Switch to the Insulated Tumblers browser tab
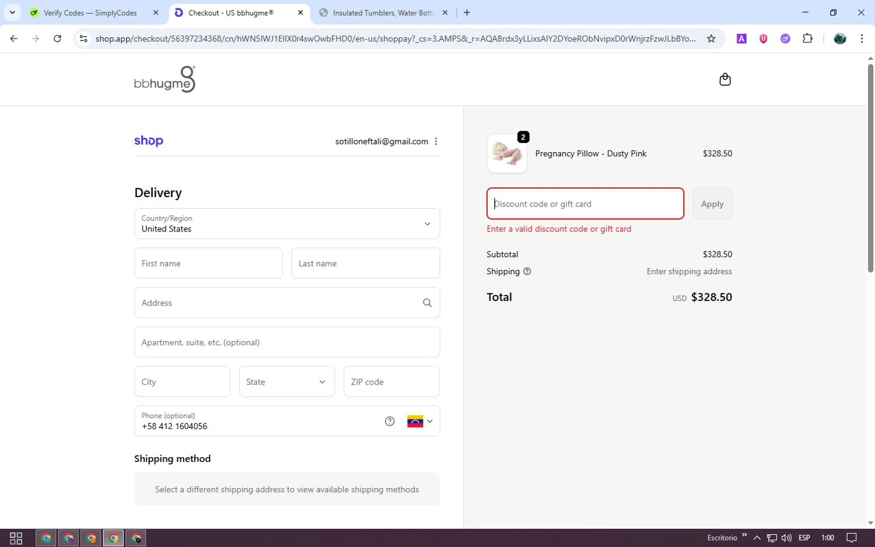875x547 pixels. [x=383, y=13]
